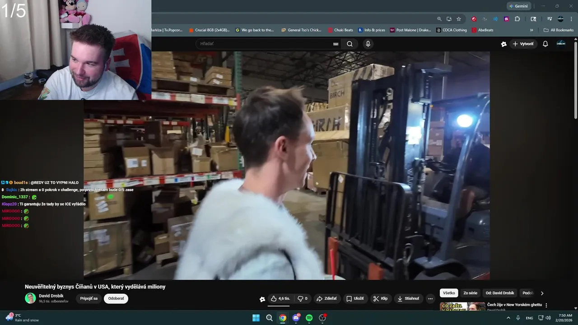Like the video with the thumbs-up button
The height and width of the screenshot is (325, 578).
pos(280,298)
